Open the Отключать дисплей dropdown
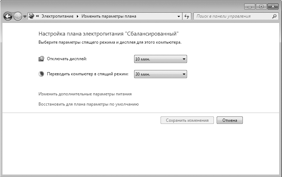Screen dimensions: 282x177 click(161, 59)
